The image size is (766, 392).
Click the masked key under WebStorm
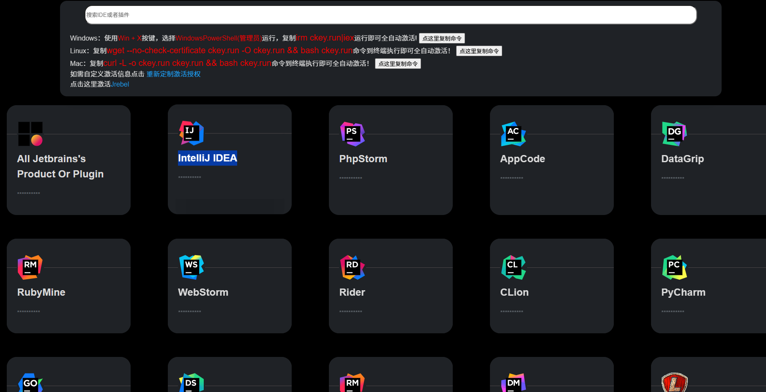pyautogui.click(x=190, y=312)
